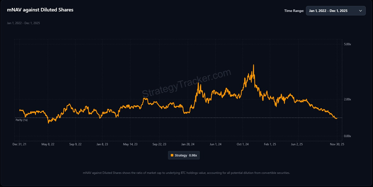This screenshot has width=373, height=187.
Task: Click the 'Parity (1x)' reference line label
Action: tap(19, 120)
